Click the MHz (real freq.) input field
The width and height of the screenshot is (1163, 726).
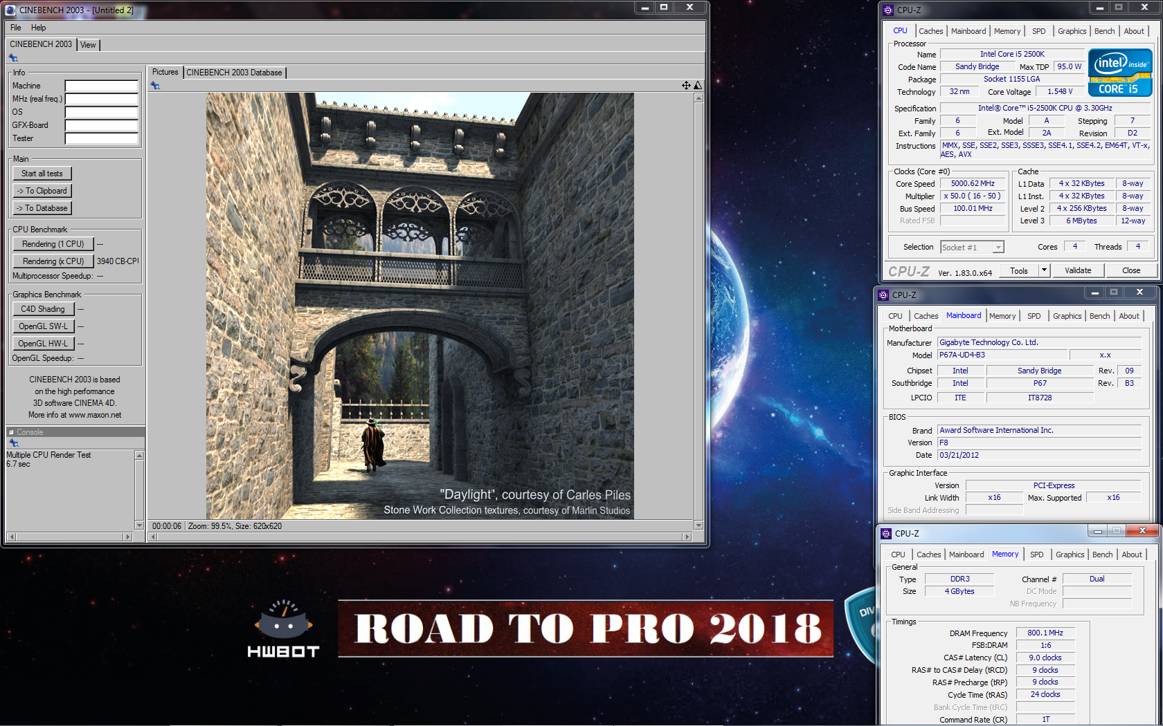[102, 99]
